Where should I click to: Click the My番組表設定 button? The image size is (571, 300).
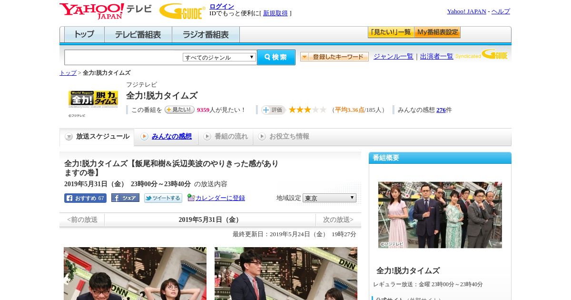[437, 32]
